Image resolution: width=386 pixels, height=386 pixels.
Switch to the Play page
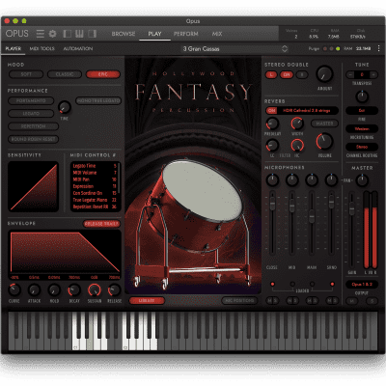pyautogui.click(x=154, y=34)
